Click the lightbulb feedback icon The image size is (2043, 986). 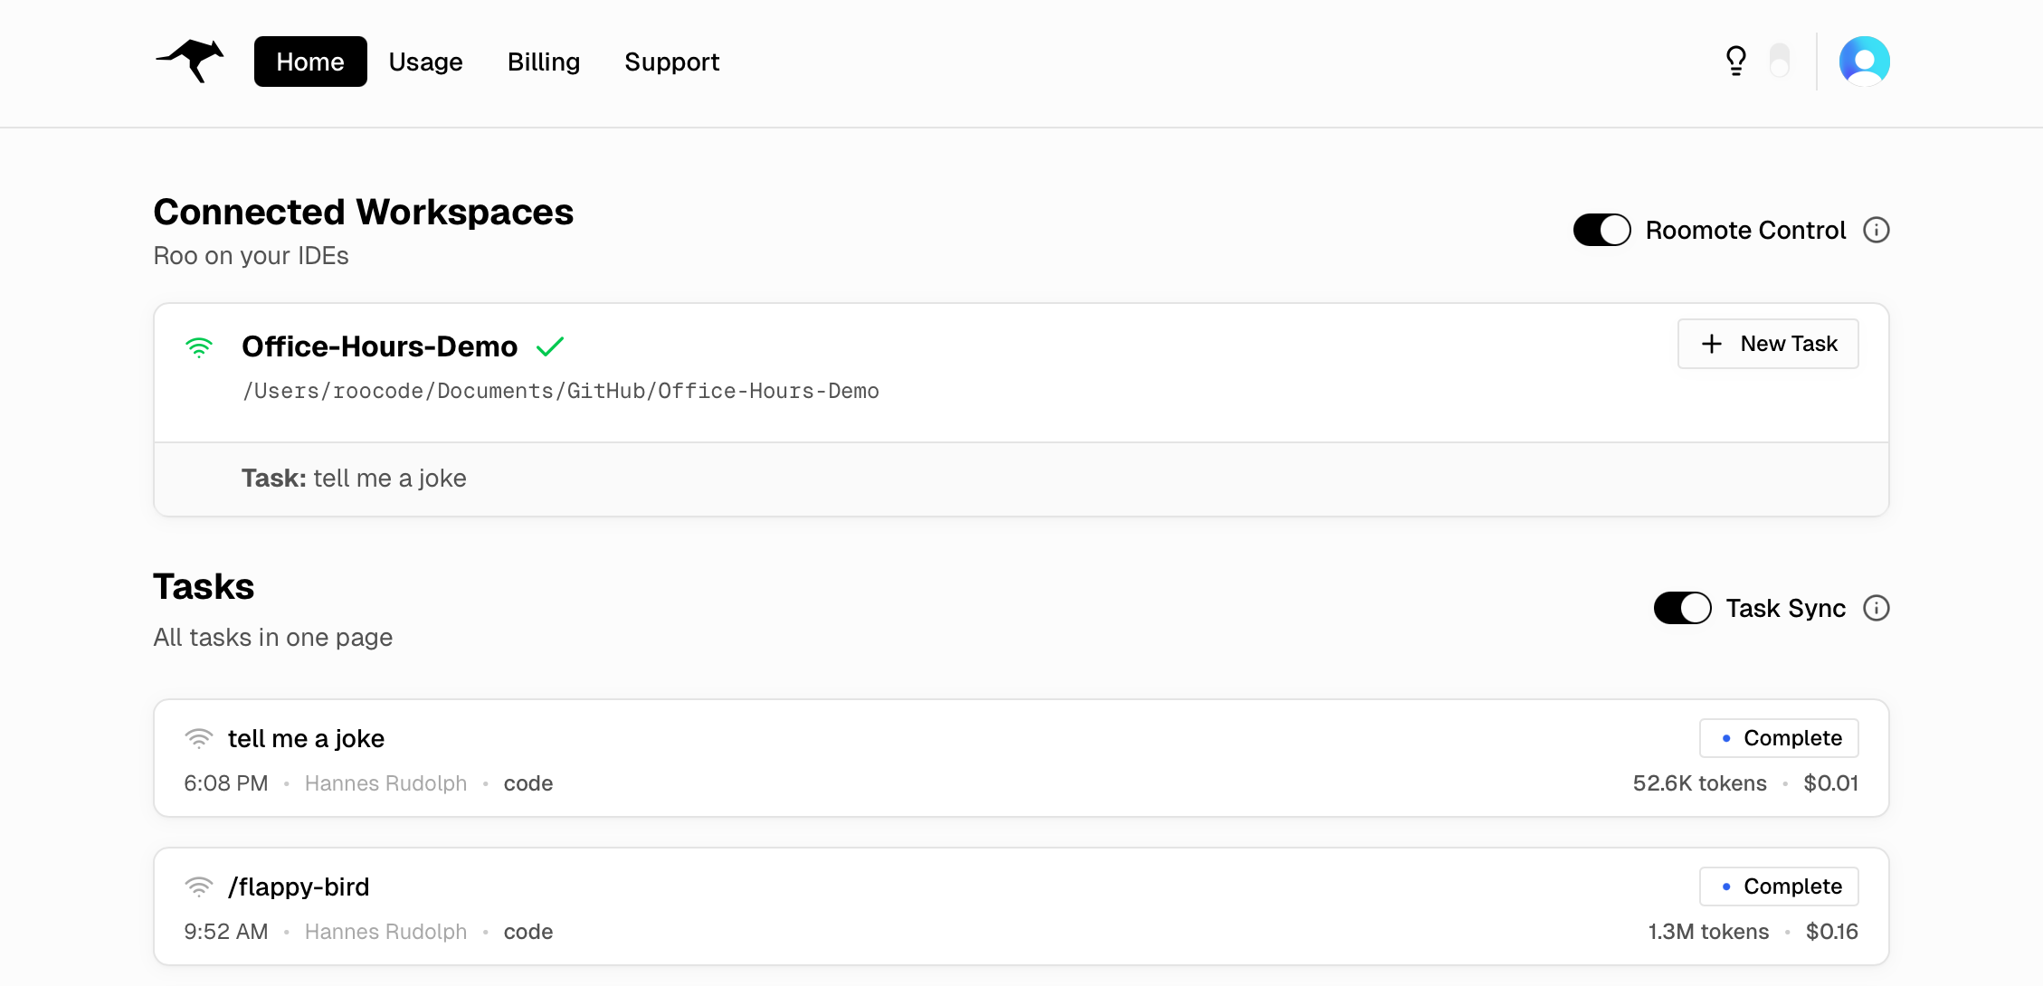[1734, 60]
